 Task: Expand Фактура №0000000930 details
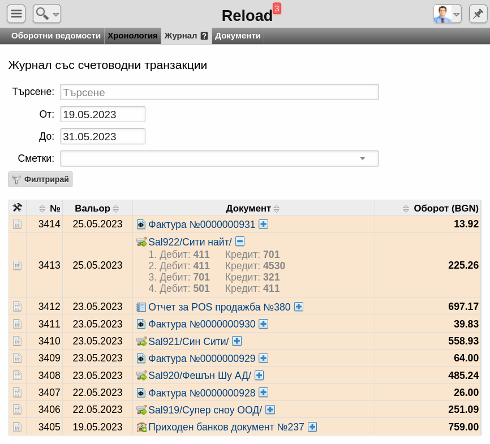point(264,324)
